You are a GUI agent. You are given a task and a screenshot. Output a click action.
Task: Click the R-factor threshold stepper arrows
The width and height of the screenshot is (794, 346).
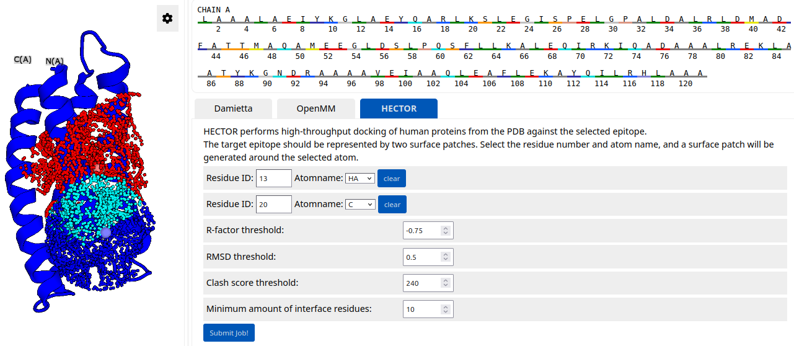pos(445,231)
